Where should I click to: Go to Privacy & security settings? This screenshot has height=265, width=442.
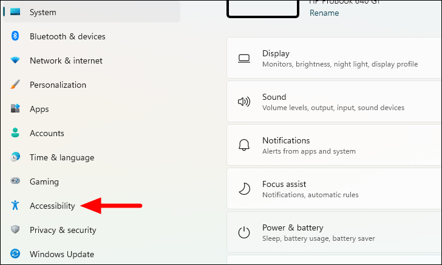tap(63, 230)
